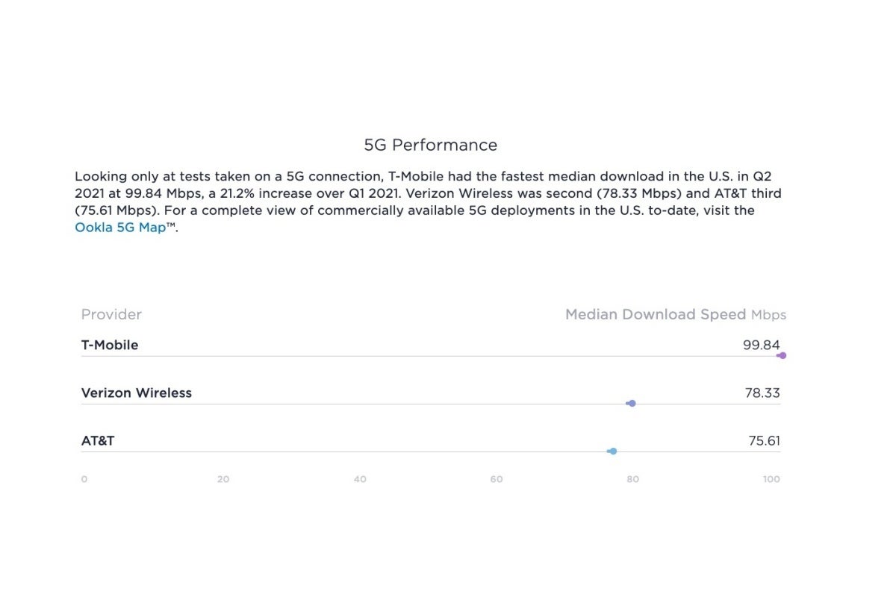Click the T-Mobile purple data point
The image size is (896, 597).
click(782, 356)
